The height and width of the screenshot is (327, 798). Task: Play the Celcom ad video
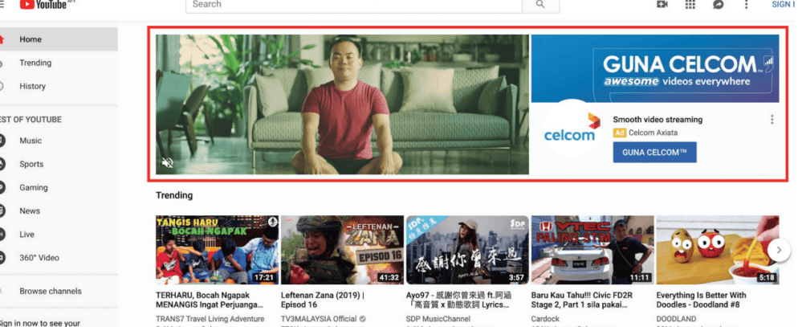coord(343,104)
